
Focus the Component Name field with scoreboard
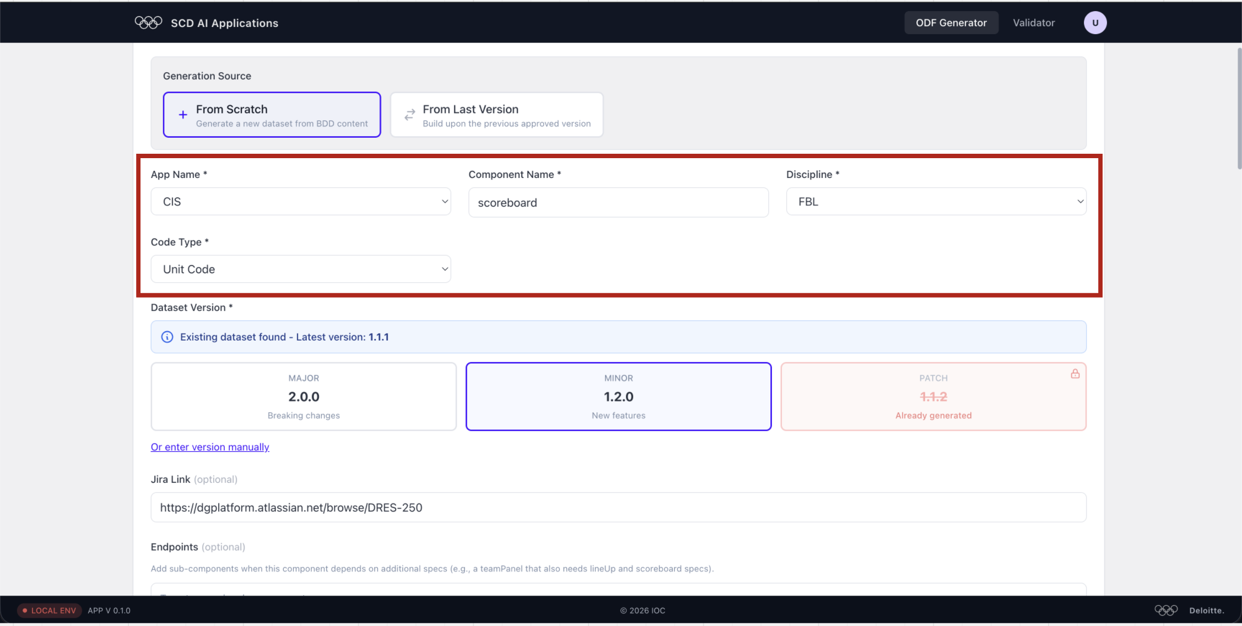click(618, 202)
